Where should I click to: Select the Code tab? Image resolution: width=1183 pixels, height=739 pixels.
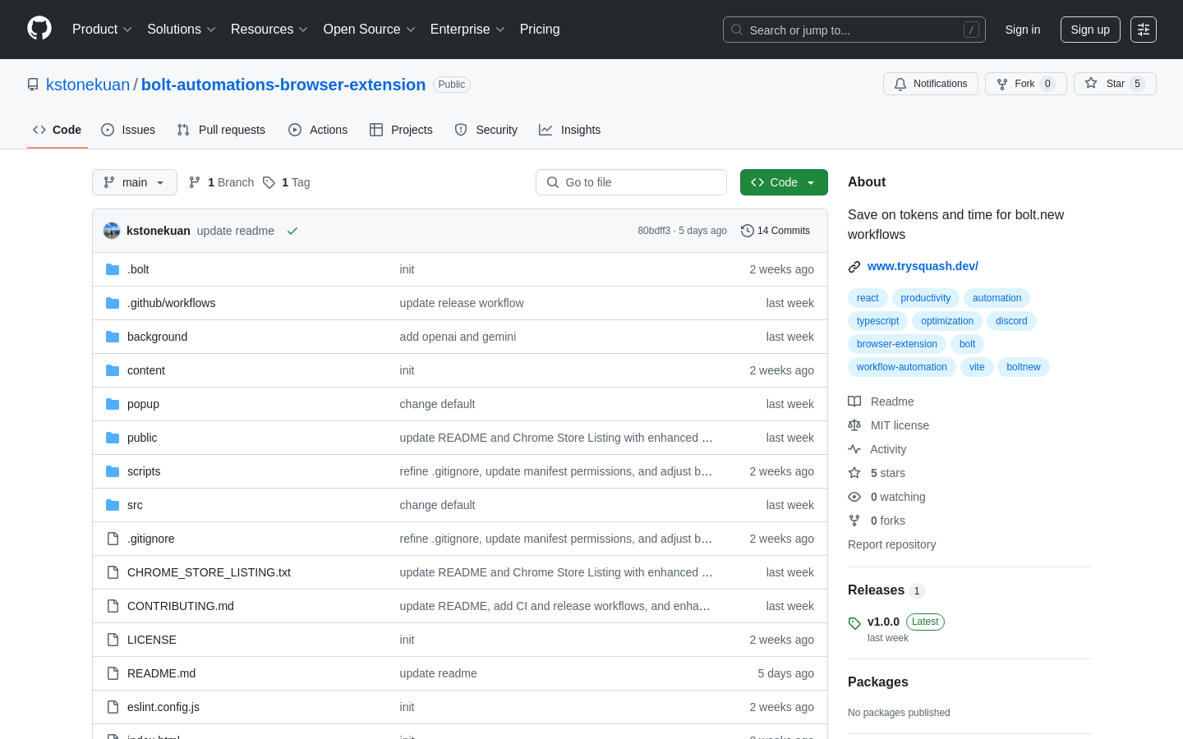[58, 130]
